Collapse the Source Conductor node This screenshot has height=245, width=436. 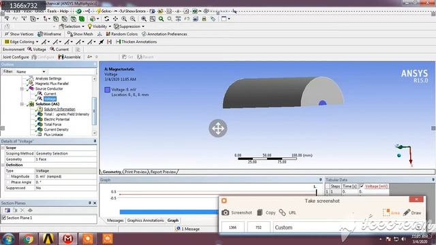pos(22,89)
